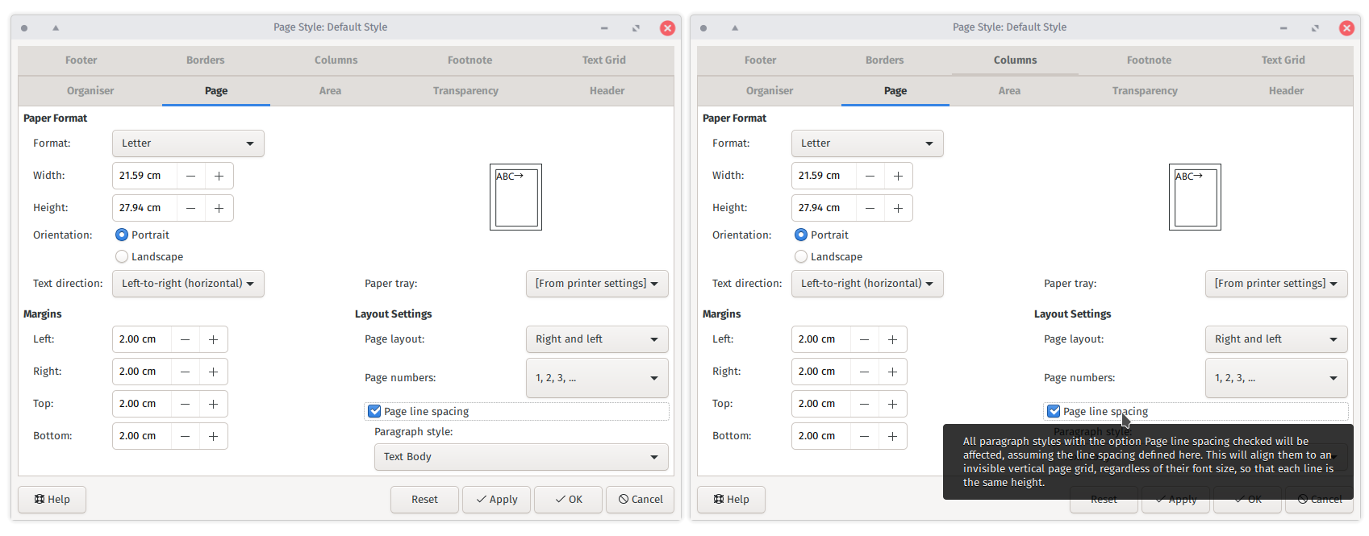Open the Format dropdown in left dialog
1369x536 pixels.
click(188, 143)
